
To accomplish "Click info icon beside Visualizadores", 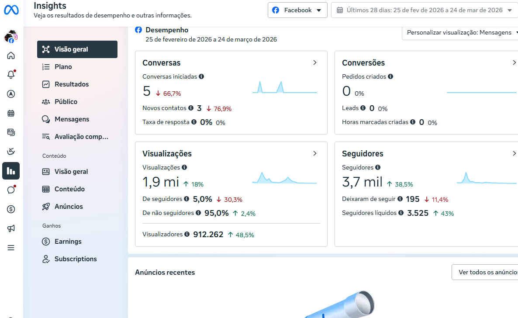I will [x=187, y=234].
